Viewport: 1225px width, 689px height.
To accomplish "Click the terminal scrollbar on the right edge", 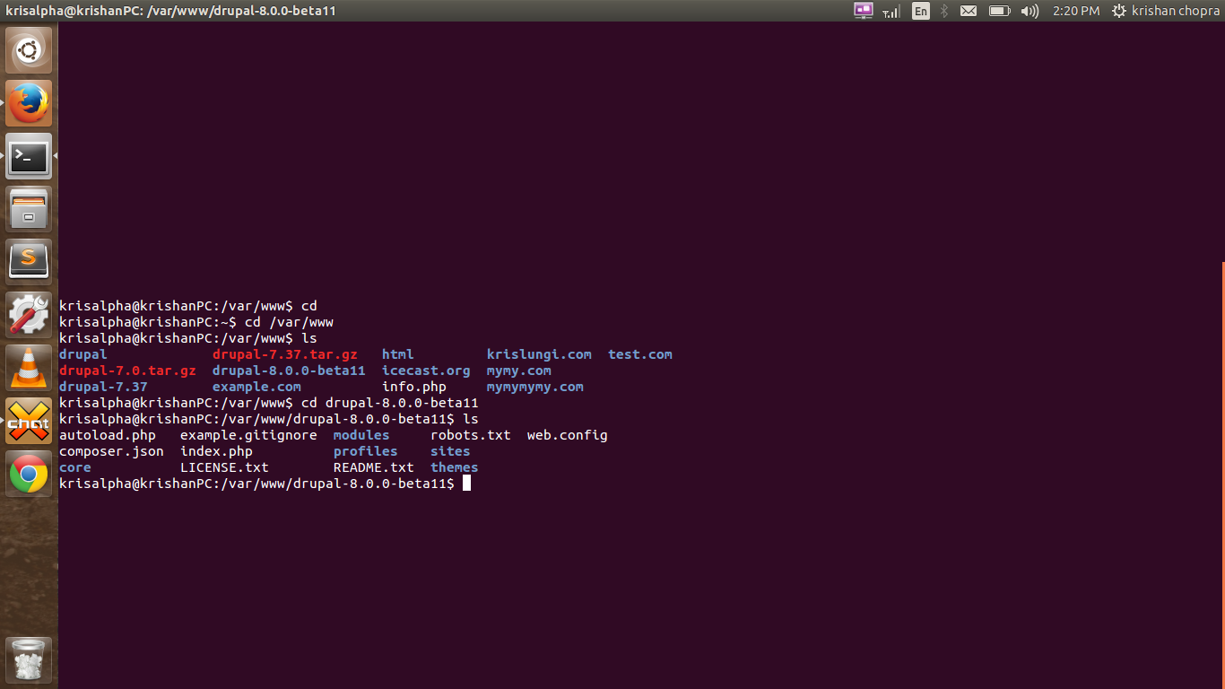I will coord(1222,475).
